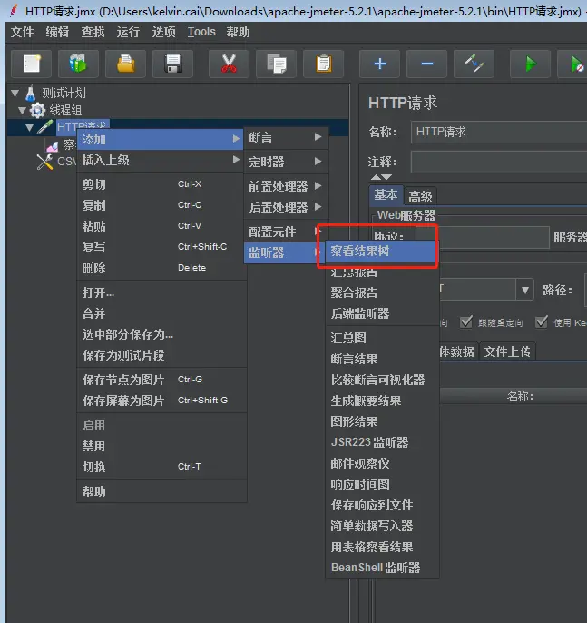Click 复制 in context menu

(x=161, y=205)
